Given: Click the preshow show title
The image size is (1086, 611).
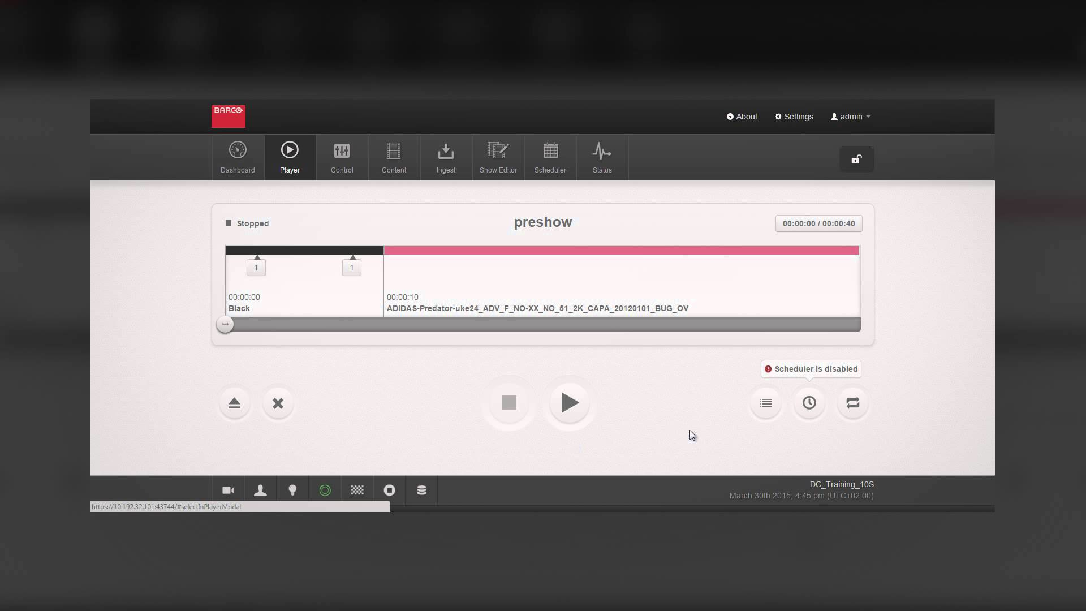Looking at the screenshot, I should click(x=543, y=222).
